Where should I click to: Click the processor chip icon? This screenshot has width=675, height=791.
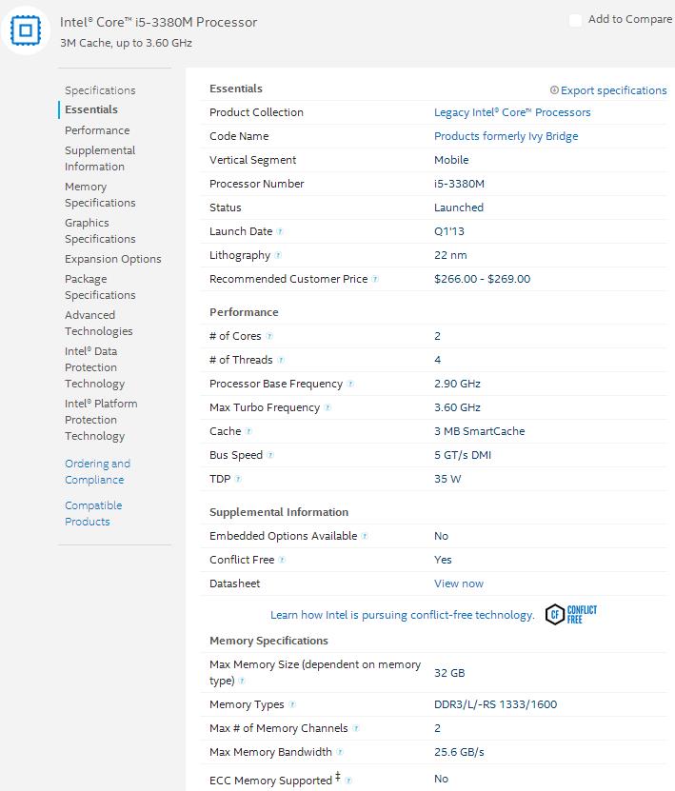pos(25,30)
